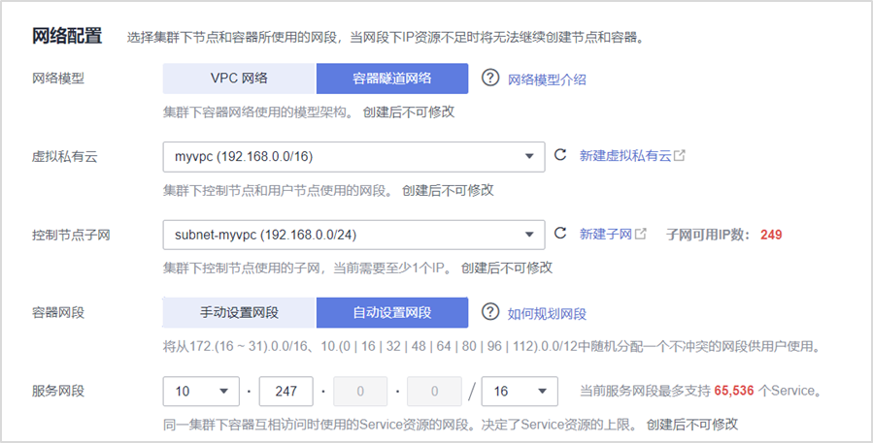Select the 容器隧道网络 model option
This screenshot has width=873, height=443.
click(x=392, y=79)
